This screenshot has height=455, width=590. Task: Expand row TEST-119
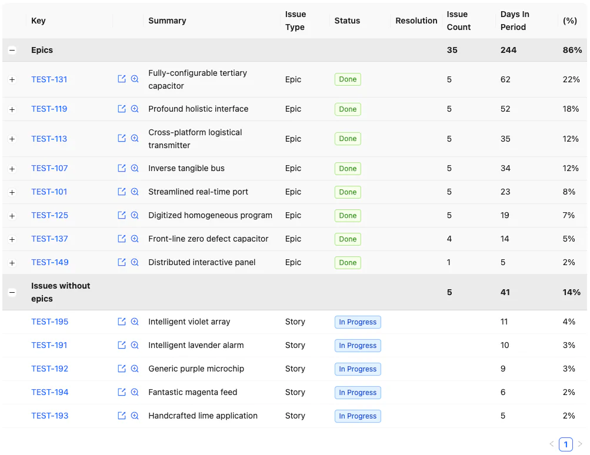[x=12, y=109]
